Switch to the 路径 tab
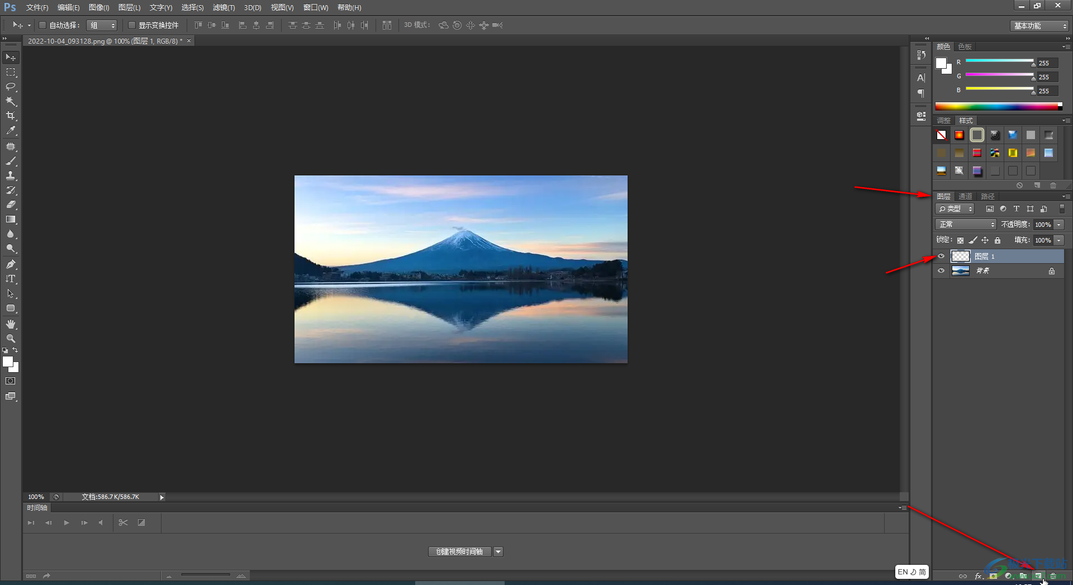This screenshot has height=585, width=1073. [987, 196]
